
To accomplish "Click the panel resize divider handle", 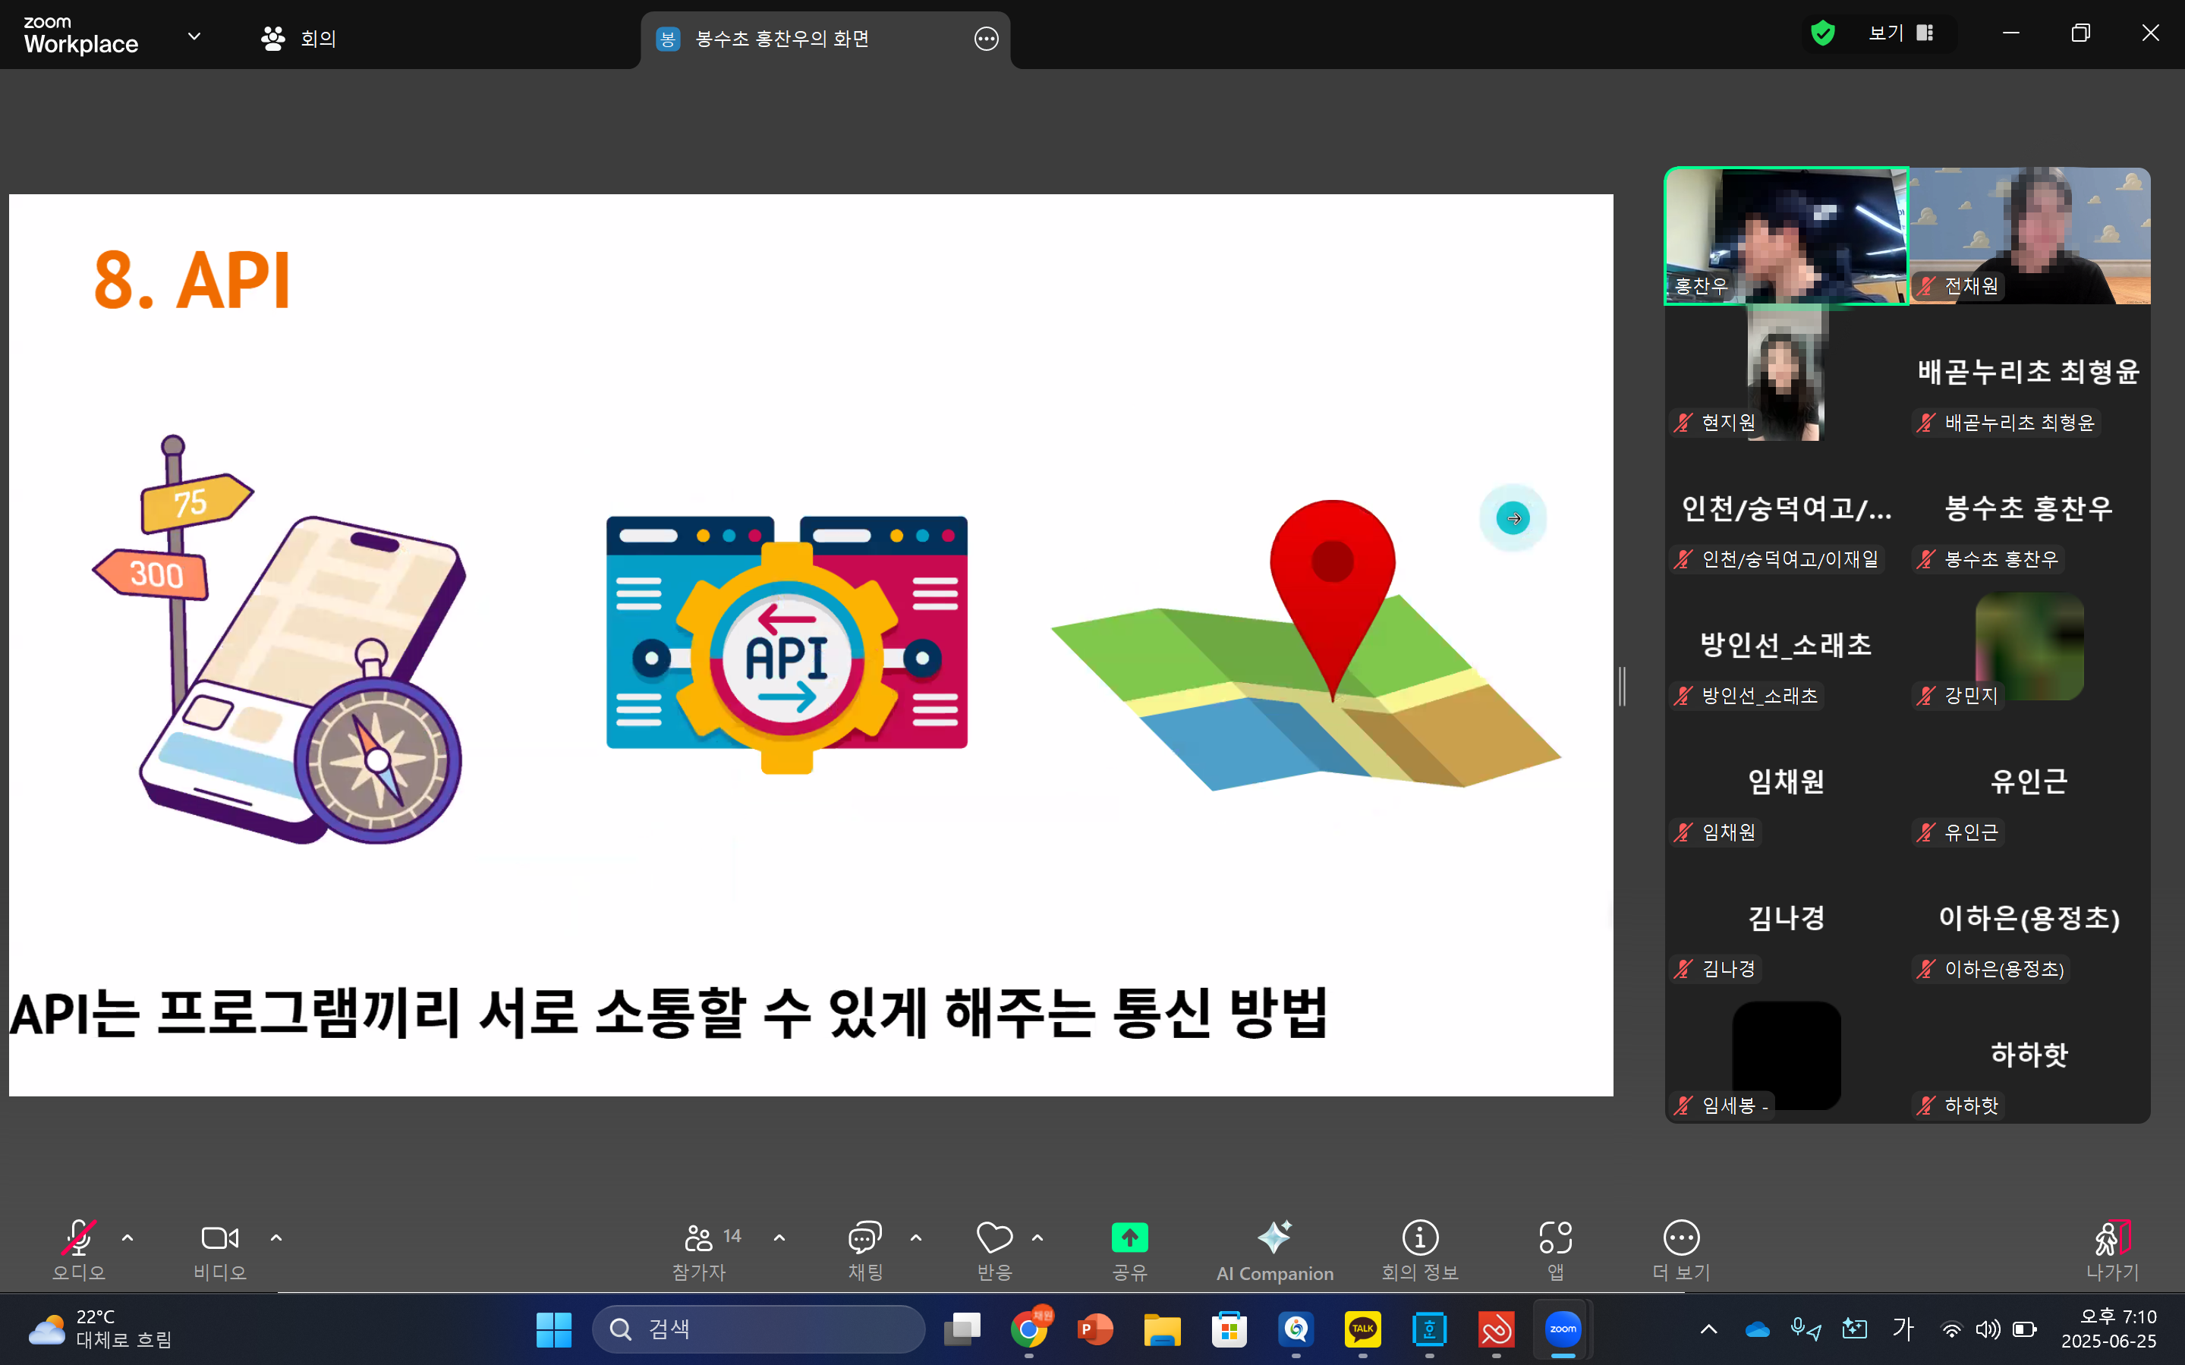I will [x=1623, y=686].
